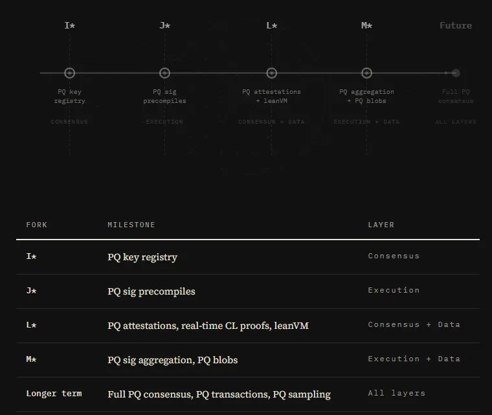
Task: Click the Future label above the timeline
Action: tap(456, 26)
